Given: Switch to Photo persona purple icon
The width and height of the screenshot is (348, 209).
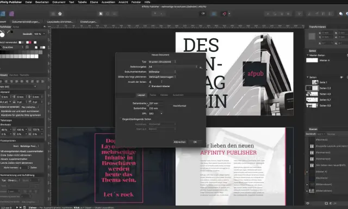Looking at the screenshot, I should point(11,14).
